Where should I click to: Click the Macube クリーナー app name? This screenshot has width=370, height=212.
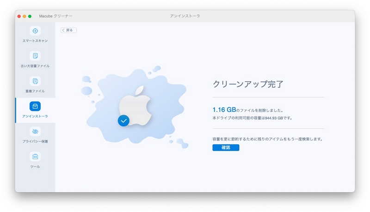coord(55,16)
